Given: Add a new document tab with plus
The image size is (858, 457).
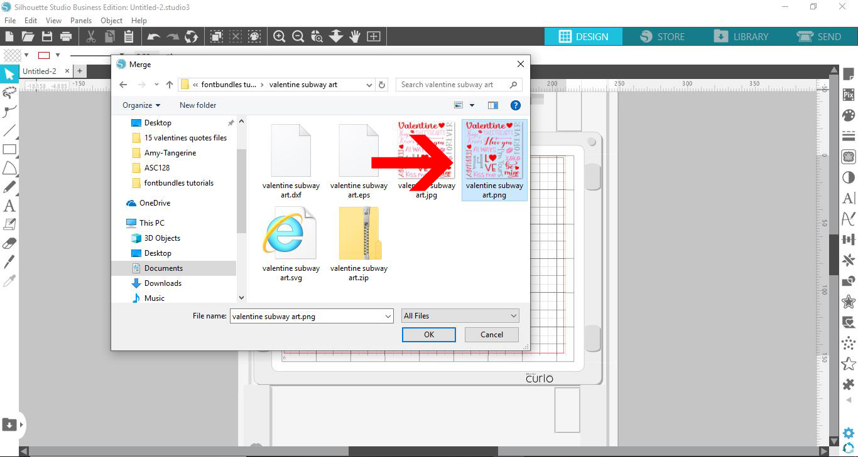Looking at the screenshot, I should [80, 71].
